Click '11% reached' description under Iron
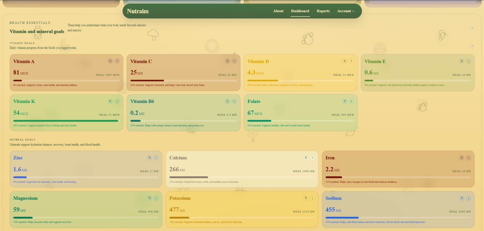This screenshot has width=484, height=231. (361, 182)
